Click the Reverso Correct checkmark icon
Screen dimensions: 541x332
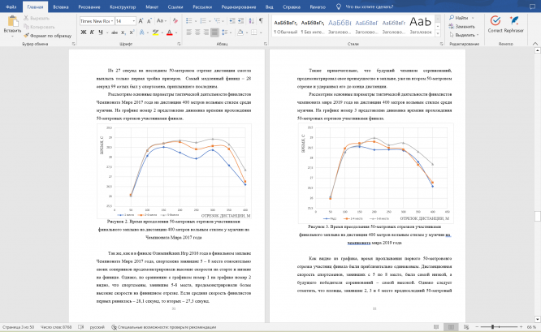coord(496,20)
